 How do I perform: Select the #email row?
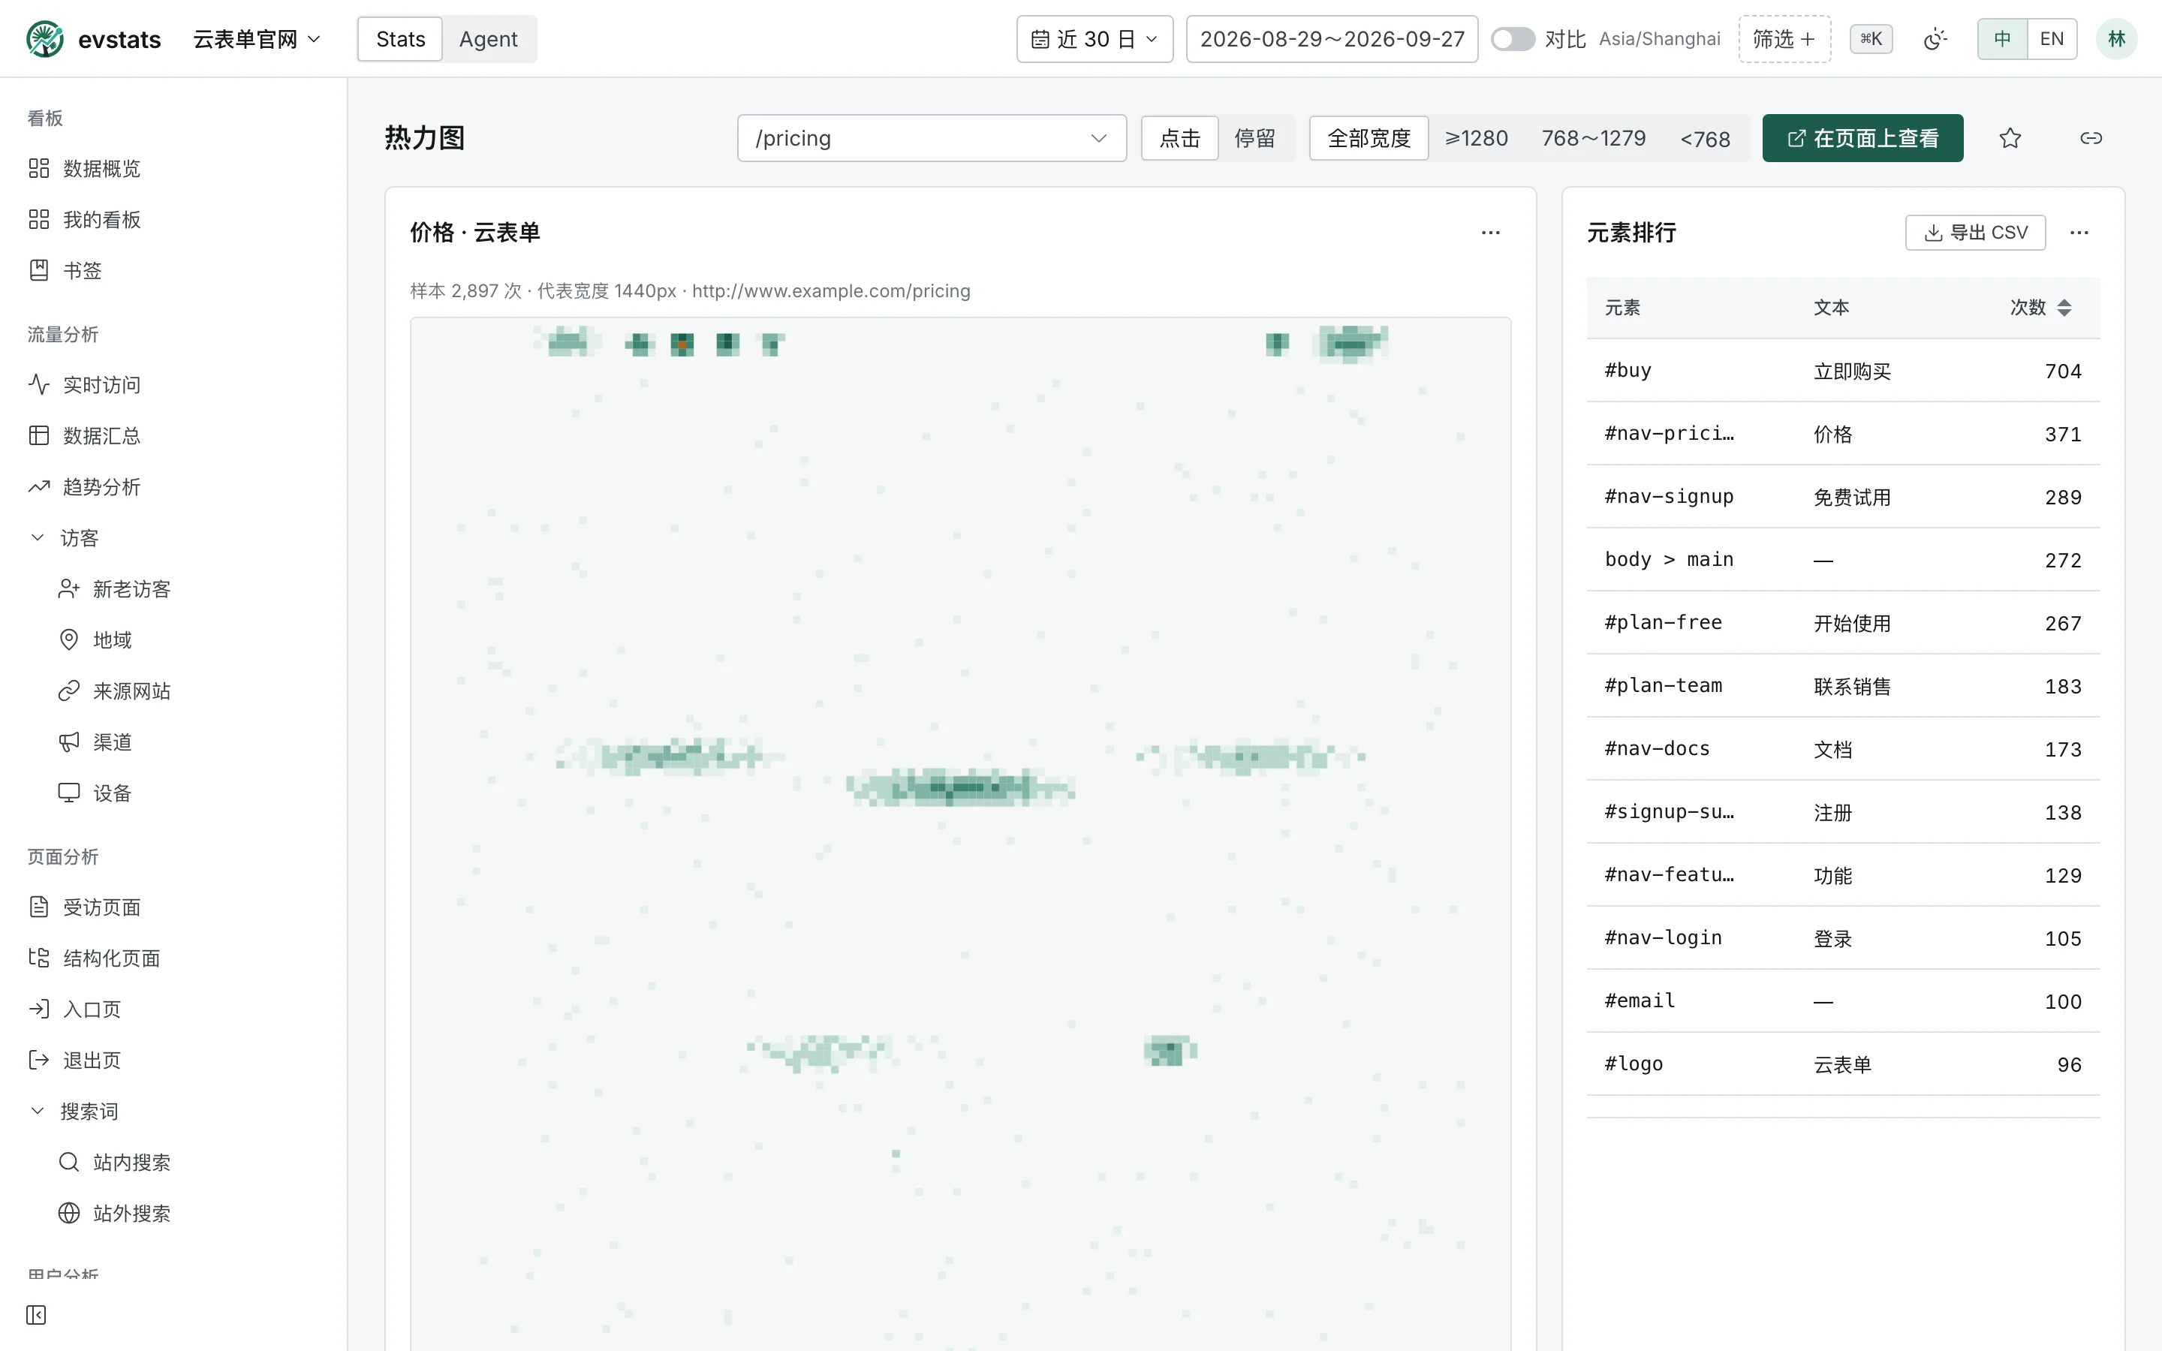point(1843,1000)
